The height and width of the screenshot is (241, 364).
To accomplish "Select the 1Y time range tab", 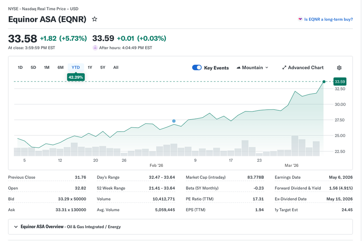I will pyautogui.click(x=90, y=68).
